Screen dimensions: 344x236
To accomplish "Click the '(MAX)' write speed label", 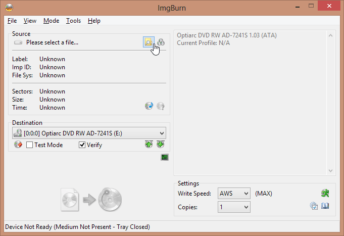I will (264, 194).
